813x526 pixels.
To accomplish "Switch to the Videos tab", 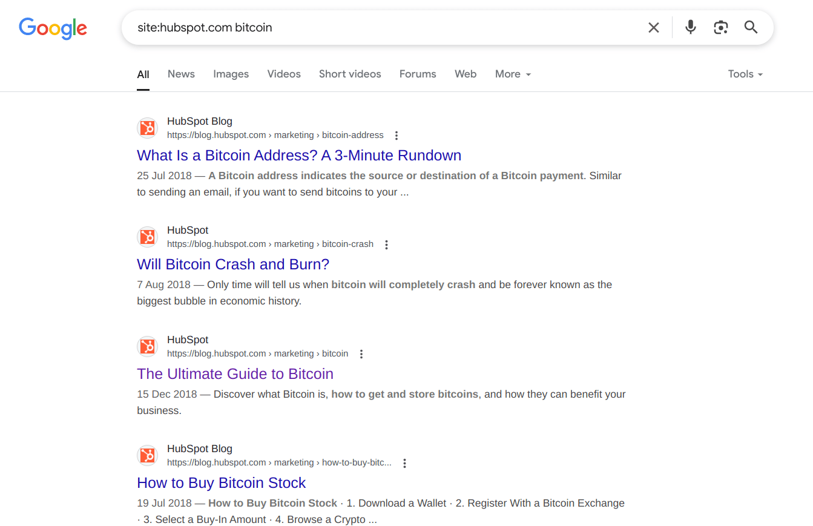I will tap(284, 74).
